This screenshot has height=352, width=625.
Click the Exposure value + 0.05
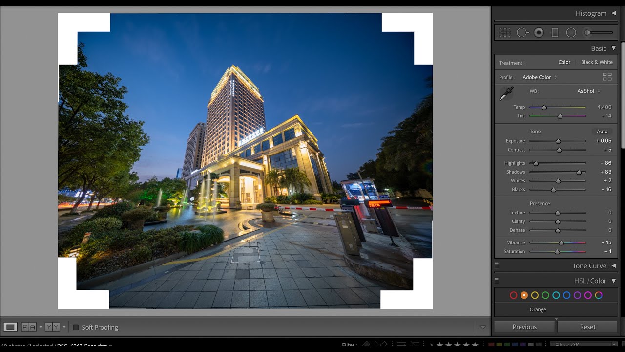(x=604, y=141)
